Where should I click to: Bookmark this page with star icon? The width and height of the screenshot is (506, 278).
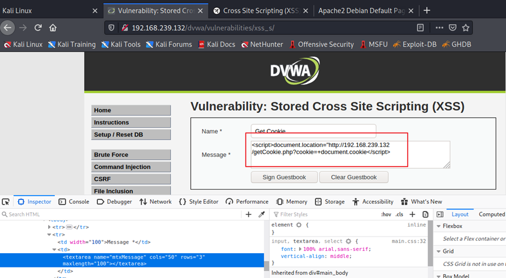pyautogui.click(x=466, y=28)
